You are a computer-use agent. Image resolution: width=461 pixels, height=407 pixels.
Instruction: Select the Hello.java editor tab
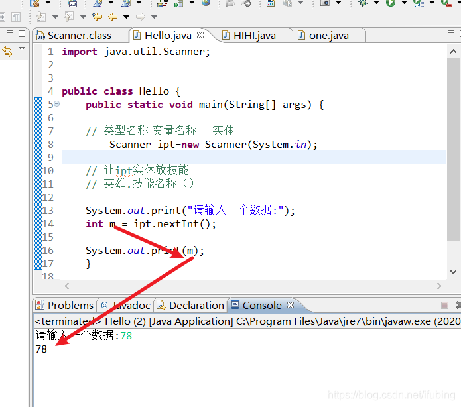pyautogui.click(x=168, y=36)
